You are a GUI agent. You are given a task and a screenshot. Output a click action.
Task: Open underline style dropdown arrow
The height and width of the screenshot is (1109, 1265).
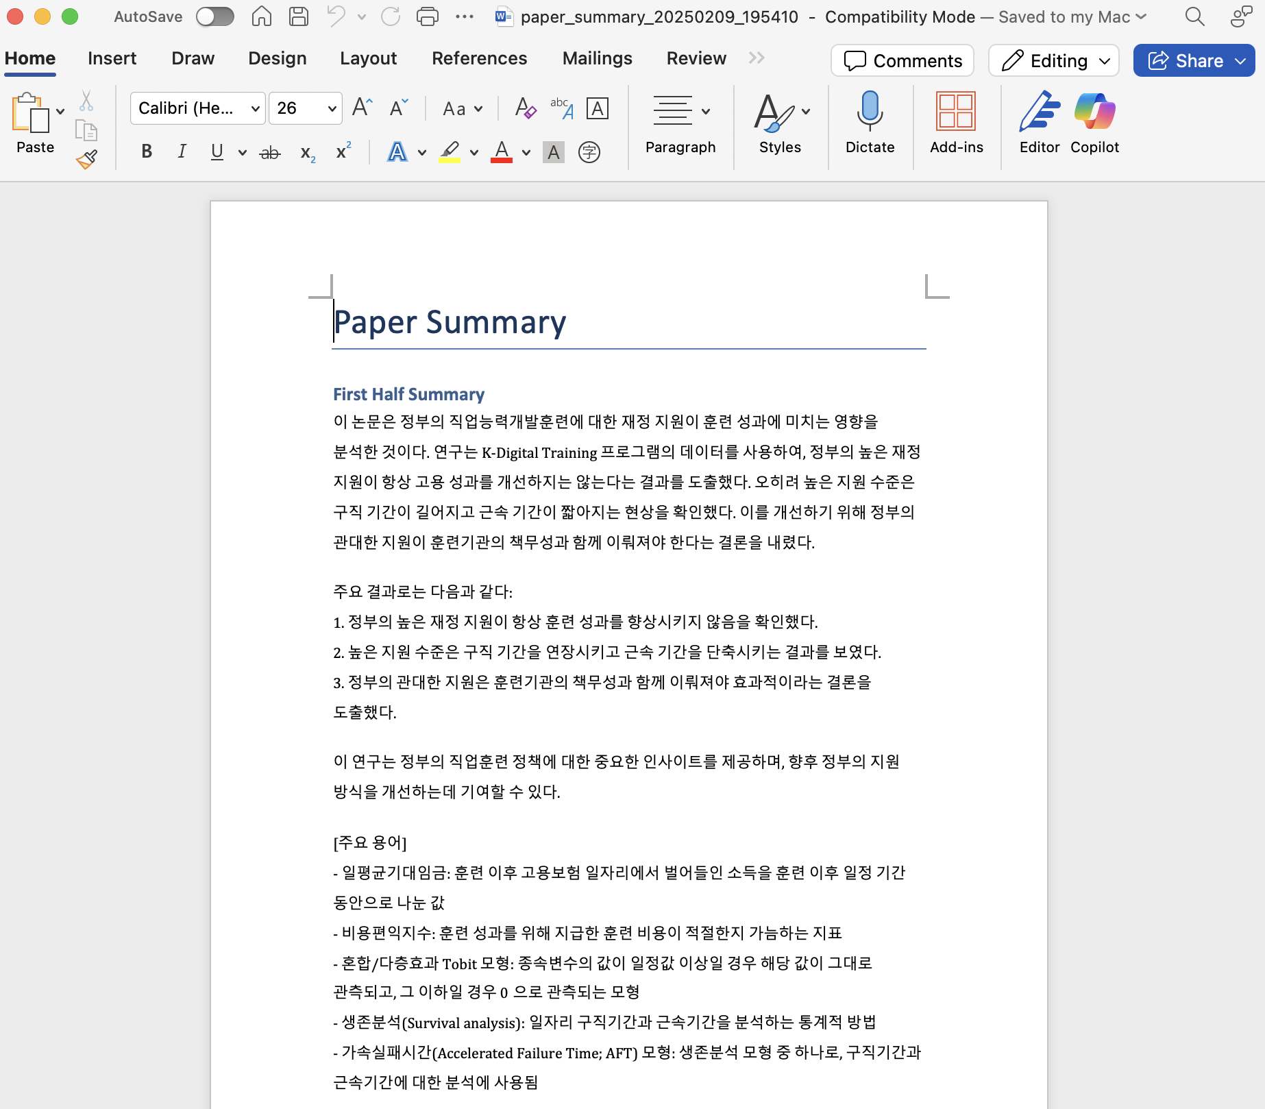coord(242,152)
